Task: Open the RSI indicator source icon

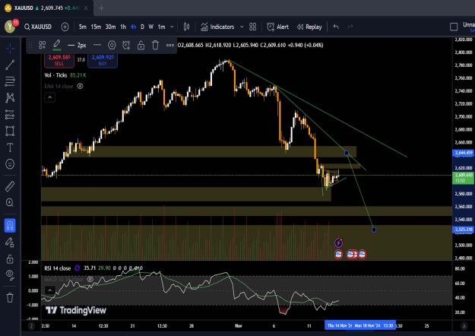Action: pyautogui.click(x=78, y=268)
